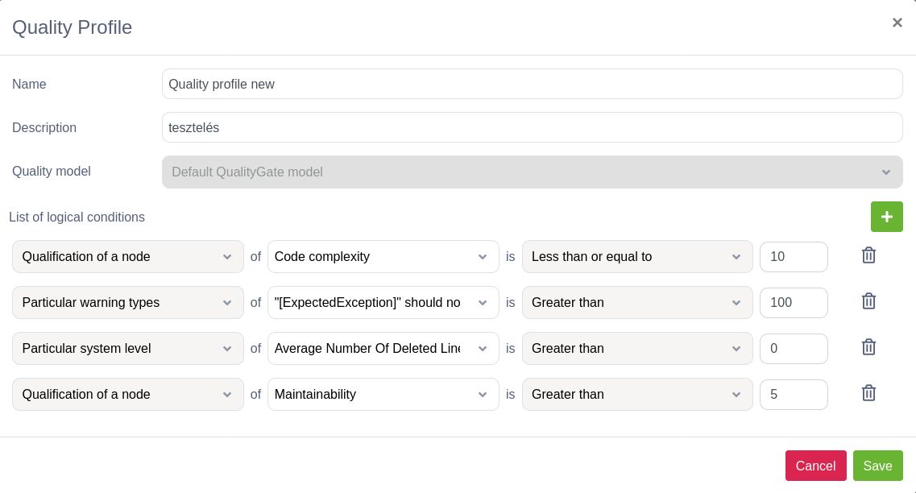The image size is (916, 493).
Task: Expand the ExpectedException warning type dropdown
Action: 383,303
